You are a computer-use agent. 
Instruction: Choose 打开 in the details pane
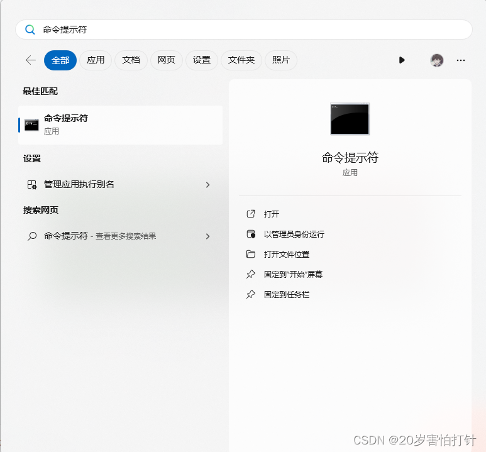(x=272, y=214)
